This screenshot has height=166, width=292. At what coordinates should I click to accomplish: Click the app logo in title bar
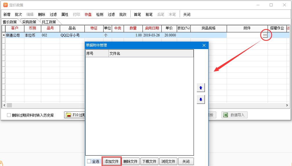tap(6, 5)
